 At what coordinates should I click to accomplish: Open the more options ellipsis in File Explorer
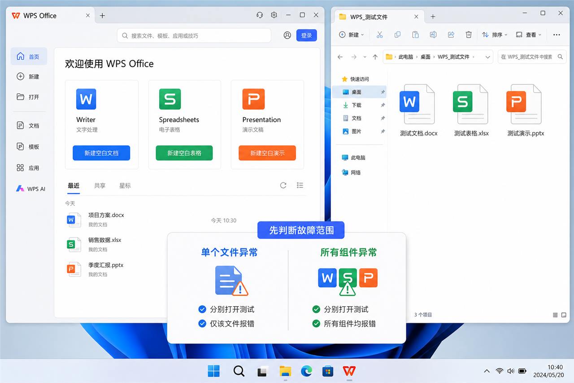557,35
